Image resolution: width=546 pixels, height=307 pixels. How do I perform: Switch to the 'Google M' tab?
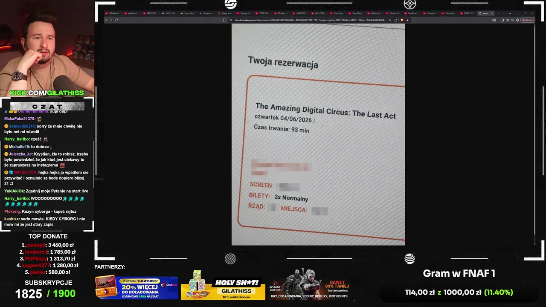click(x=244, y=13)
